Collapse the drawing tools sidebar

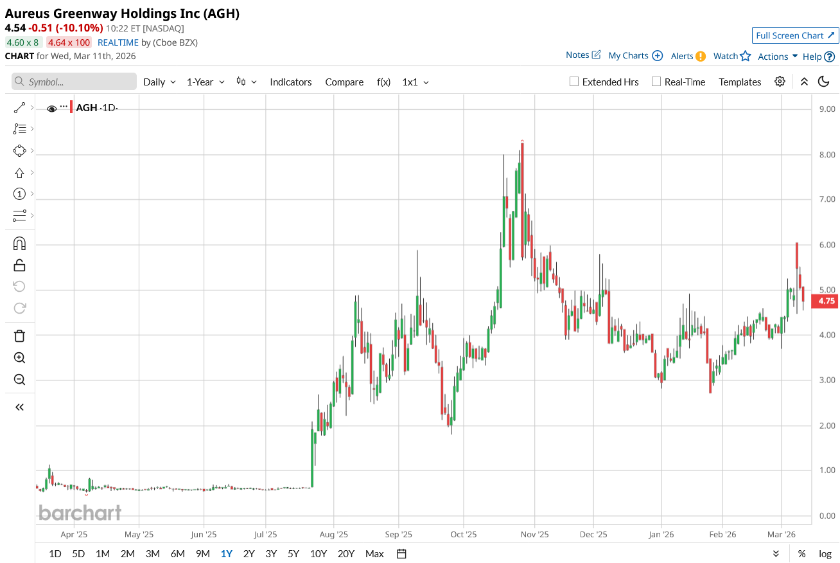(19, 407)
